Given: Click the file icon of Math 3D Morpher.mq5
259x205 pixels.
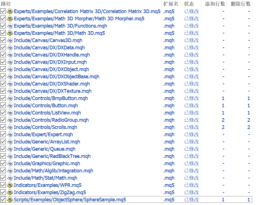Looking at the screenshot, I should 10,19.
